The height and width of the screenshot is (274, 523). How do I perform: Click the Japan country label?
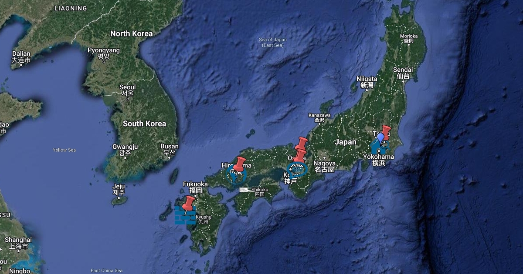[346, 142]
